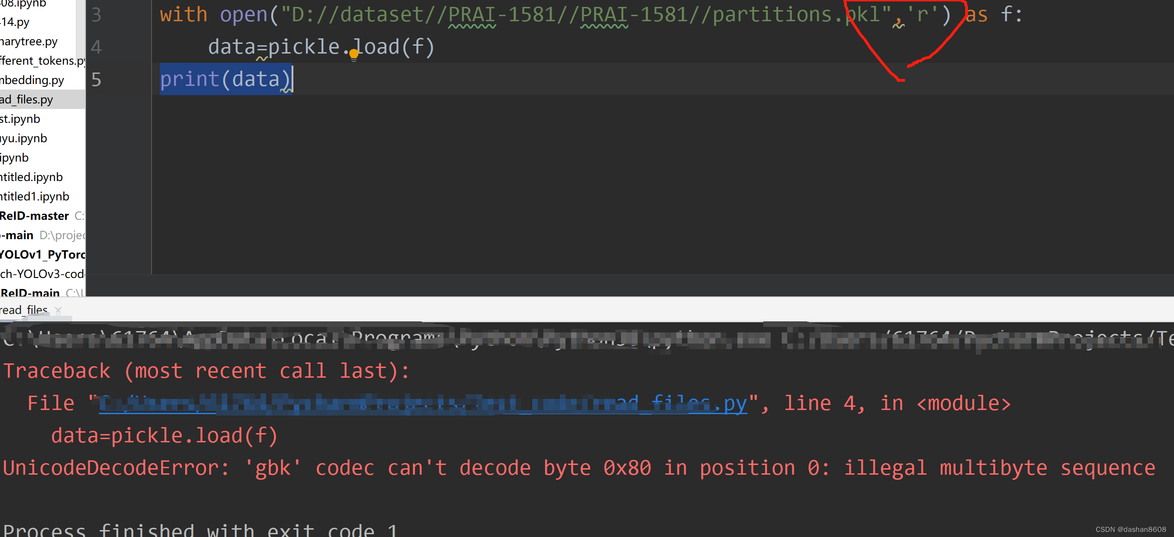Screen dimensions: 1174x537
Task: Click the UnicodeDecodeError message in console
Action: [578, 468]
